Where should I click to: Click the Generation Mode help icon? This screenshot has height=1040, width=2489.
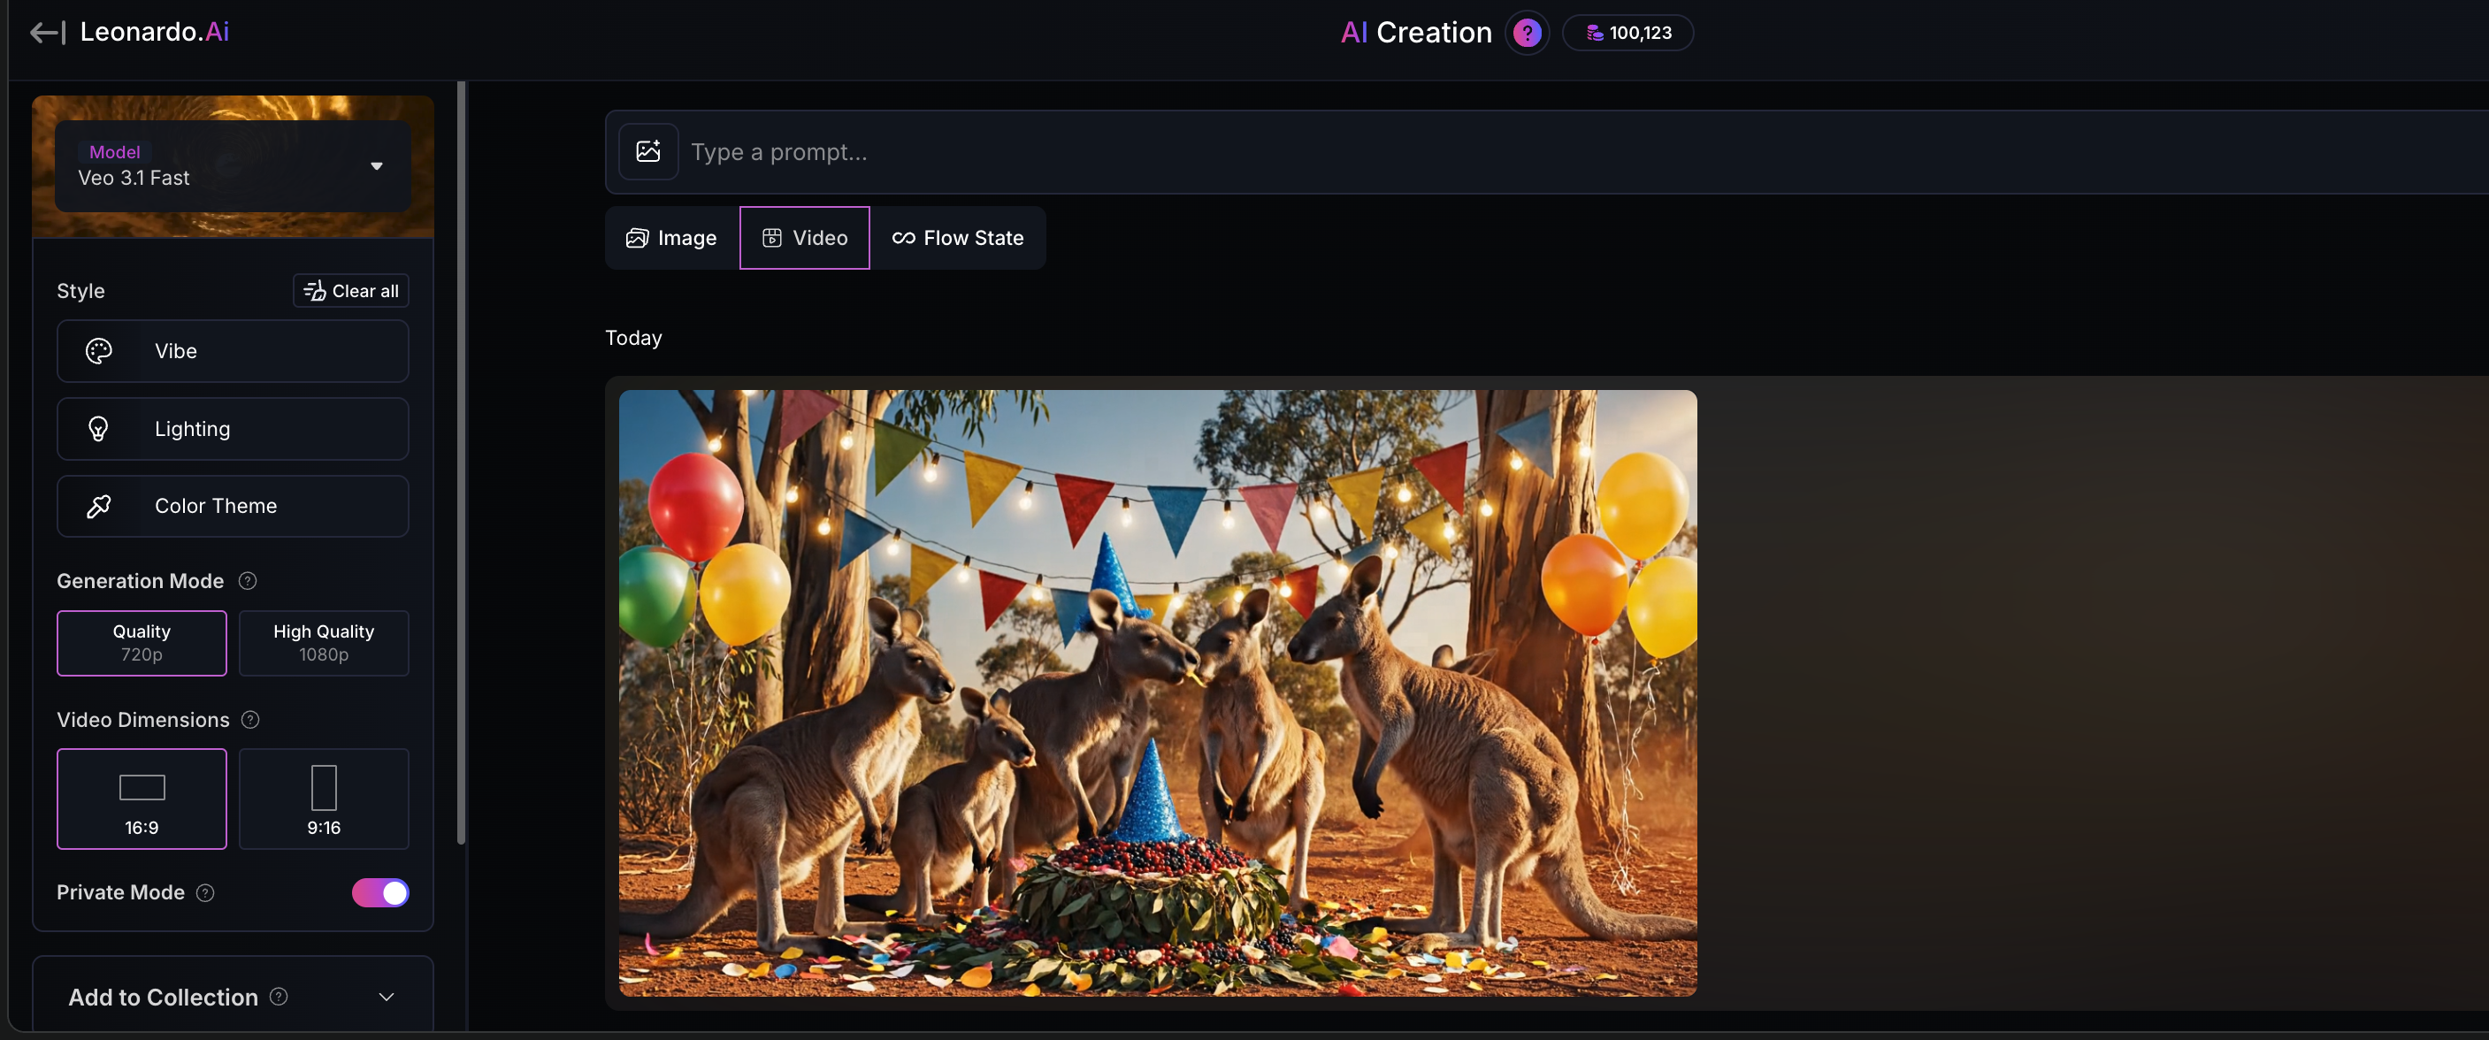pyautogui.click(x=248, y=580)
